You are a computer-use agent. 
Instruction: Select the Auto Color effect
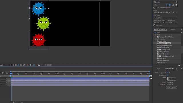[x=162, y=41]
